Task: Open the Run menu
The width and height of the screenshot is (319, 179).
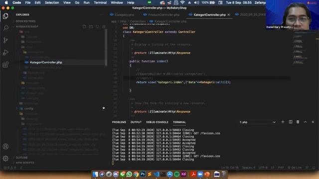Action: pos(86,2)
